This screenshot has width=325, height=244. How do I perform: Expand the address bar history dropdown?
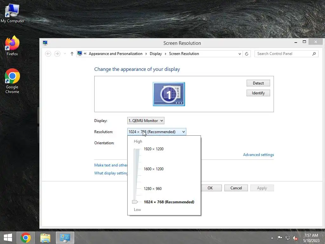(x=240, y=54)
